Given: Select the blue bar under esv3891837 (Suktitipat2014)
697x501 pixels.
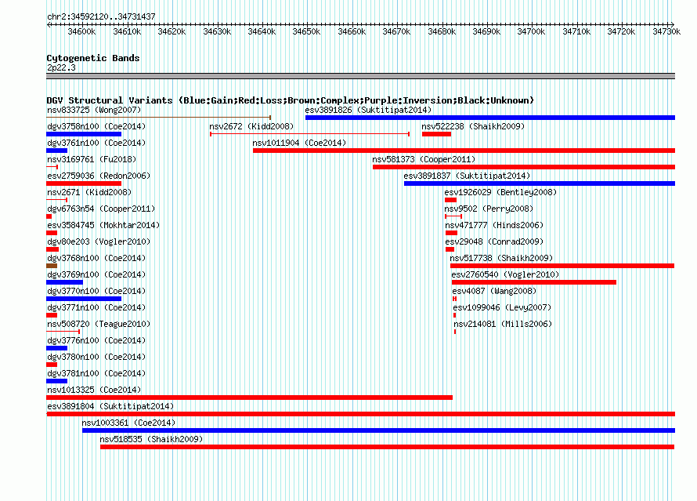Looking at the screenshot, I should [540, 183].
